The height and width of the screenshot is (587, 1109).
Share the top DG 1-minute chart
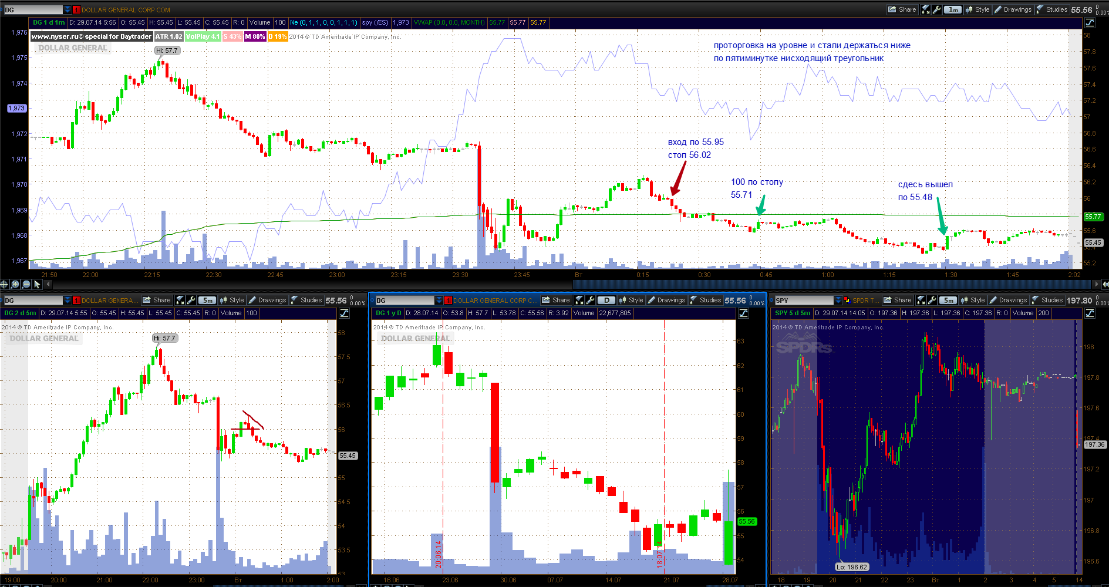point(902,9)
